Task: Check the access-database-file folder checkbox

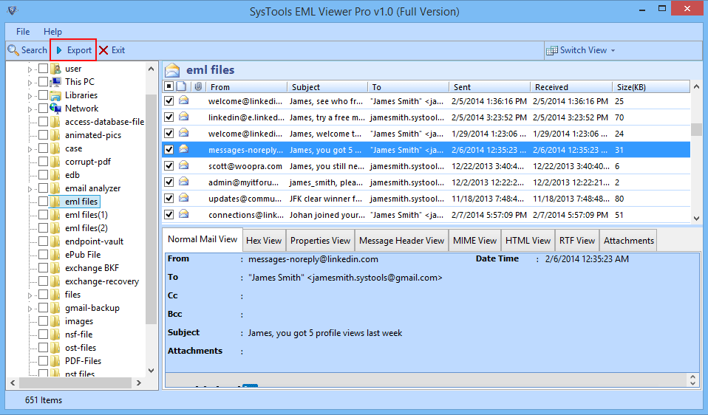Action: pyautogui.click(x=44, y=122)
